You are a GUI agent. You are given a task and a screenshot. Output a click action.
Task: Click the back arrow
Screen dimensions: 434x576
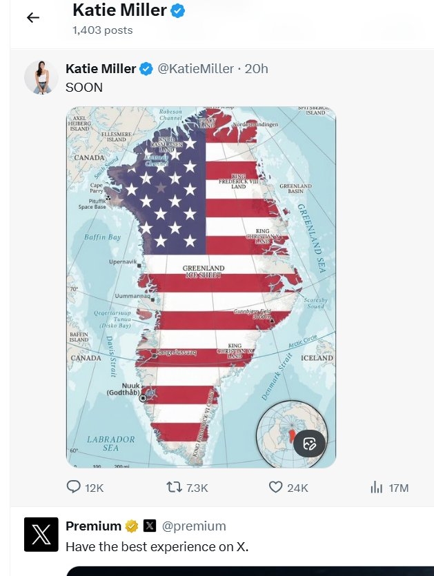[x=33, y=18]
